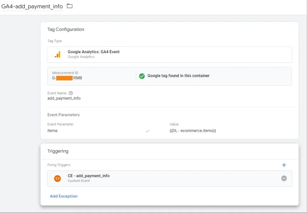Open the CE - add_payment_info trigger
The height and width of the screenshot is (213, 307).
coord(170,178)
